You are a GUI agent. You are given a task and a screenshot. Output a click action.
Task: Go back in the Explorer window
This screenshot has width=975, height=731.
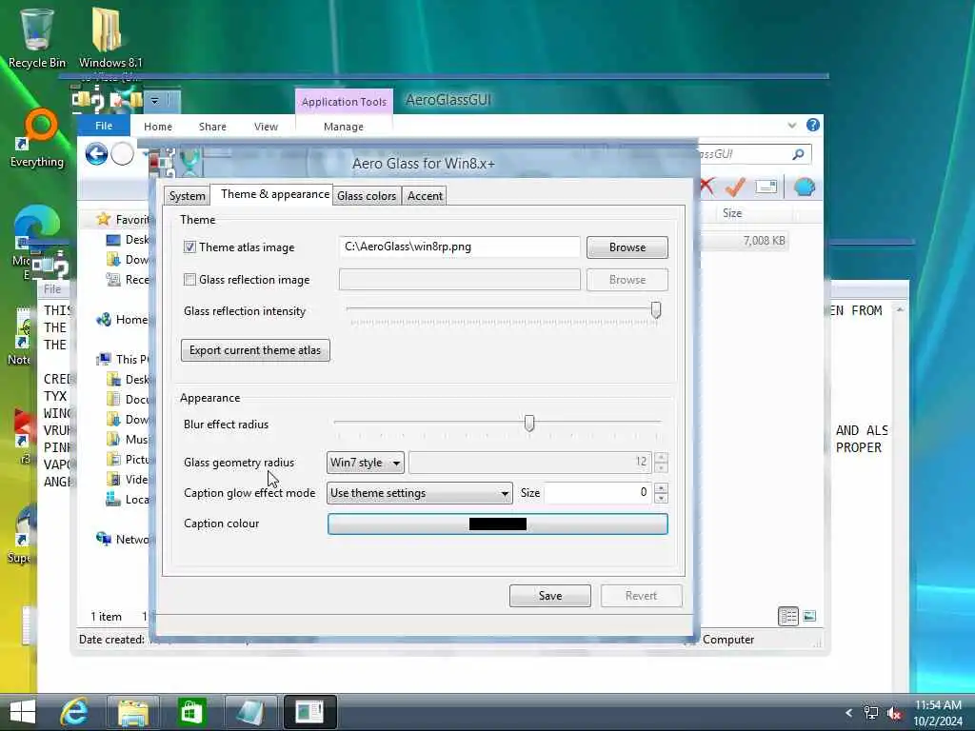pos(96,153)
